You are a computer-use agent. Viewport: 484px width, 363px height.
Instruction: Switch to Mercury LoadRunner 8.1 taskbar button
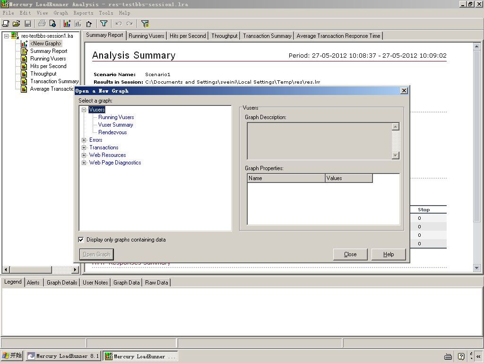pos(63,356)
